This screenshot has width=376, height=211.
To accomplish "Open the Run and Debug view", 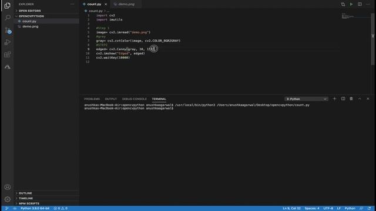I will tap(8, 42).
